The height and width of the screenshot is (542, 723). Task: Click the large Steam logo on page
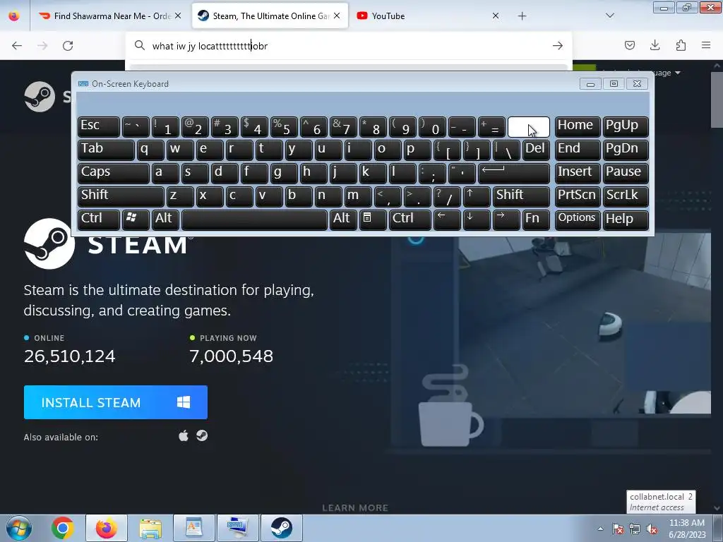point(49,243)
